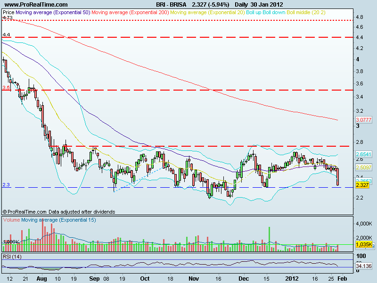The width and height of the screenshot is (377, 283).
Task: Click the yellow 2.327 last price tag
Action: coord(362,185)
